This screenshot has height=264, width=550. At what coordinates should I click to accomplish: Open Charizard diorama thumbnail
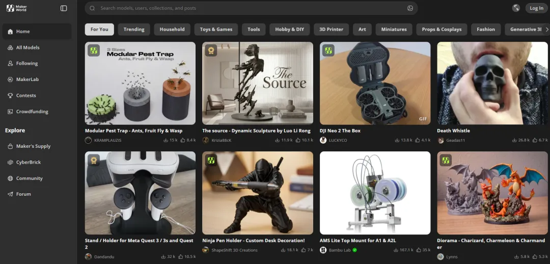[492, 193]
